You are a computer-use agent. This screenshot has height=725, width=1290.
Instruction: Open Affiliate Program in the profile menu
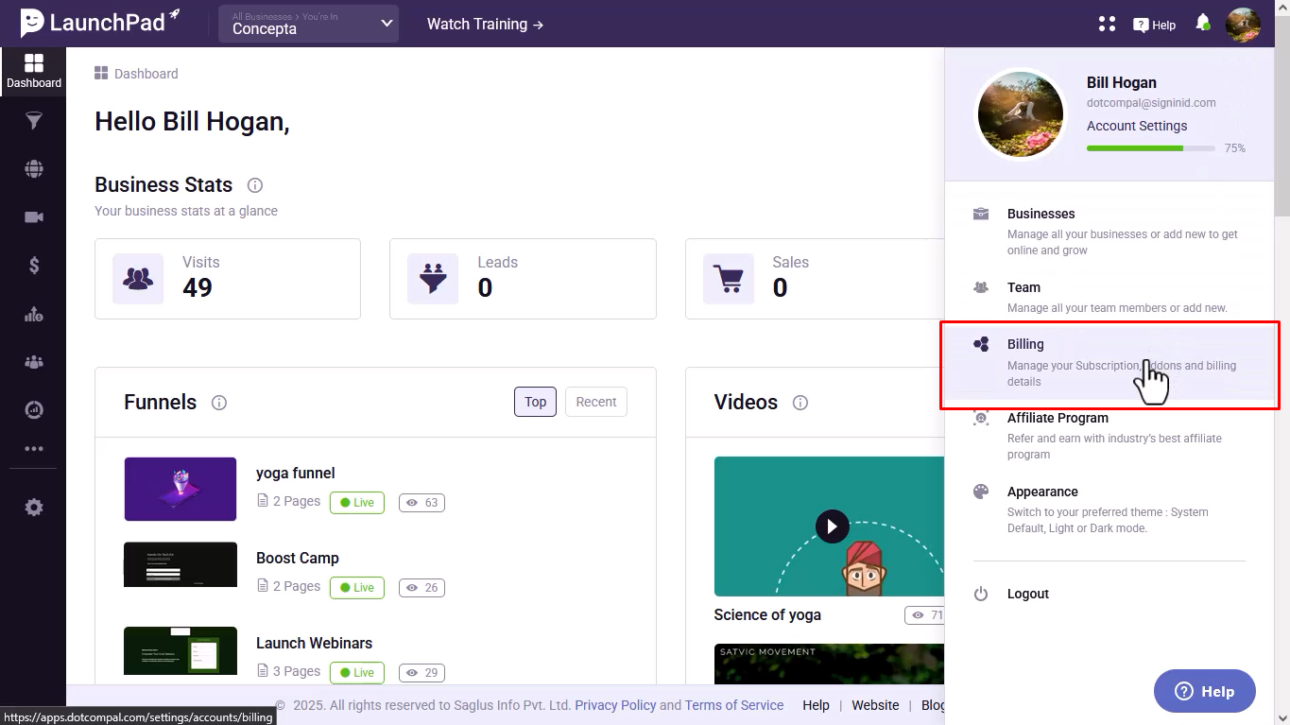tap(1109, 436)
